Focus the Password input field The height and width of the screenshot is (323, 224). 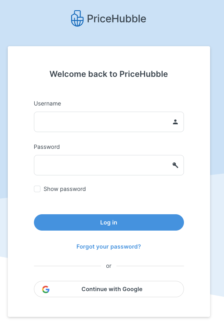109,165
